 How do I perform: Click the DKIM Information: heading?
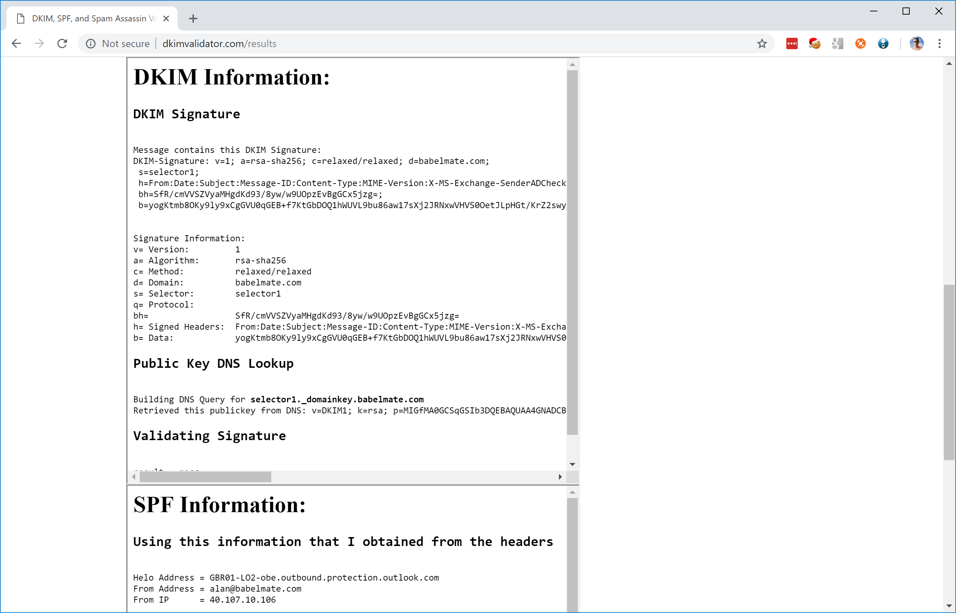coord(232,77)
